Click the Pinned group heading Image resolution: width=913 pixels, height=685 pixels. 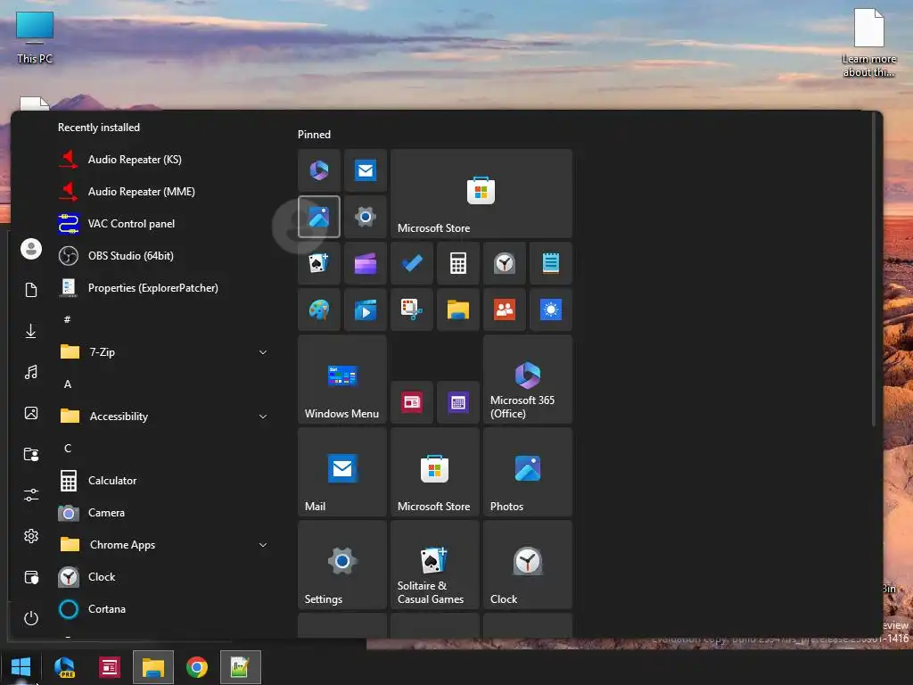(x=314, y=134)
